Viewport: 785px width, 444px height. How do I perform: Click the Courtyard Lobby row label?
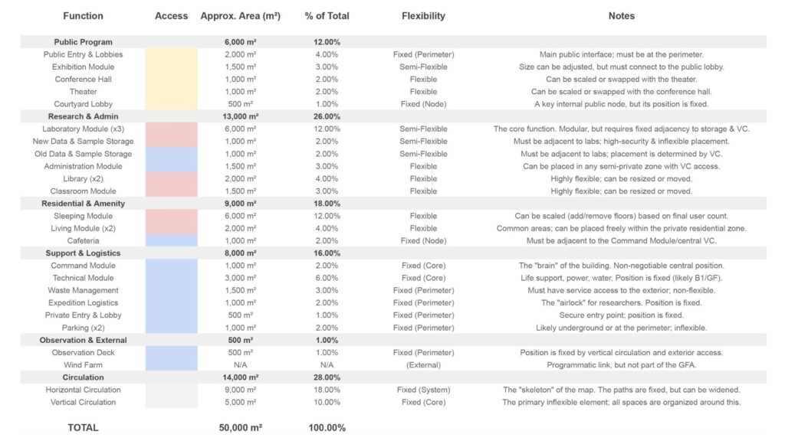tap(83, 104)
